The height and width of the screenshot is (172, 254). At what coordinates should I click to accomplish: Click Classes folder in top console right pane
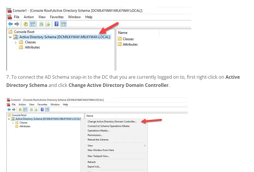(x=128, y=39)
